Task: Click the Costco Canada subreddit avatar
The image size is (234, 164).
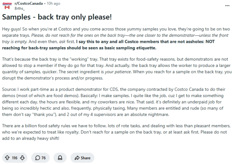Action: coord(7,6)
